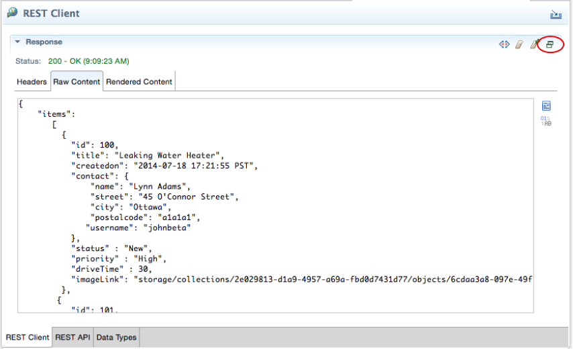
Task: Select the Raw Content tab
Action: (76, 81)
